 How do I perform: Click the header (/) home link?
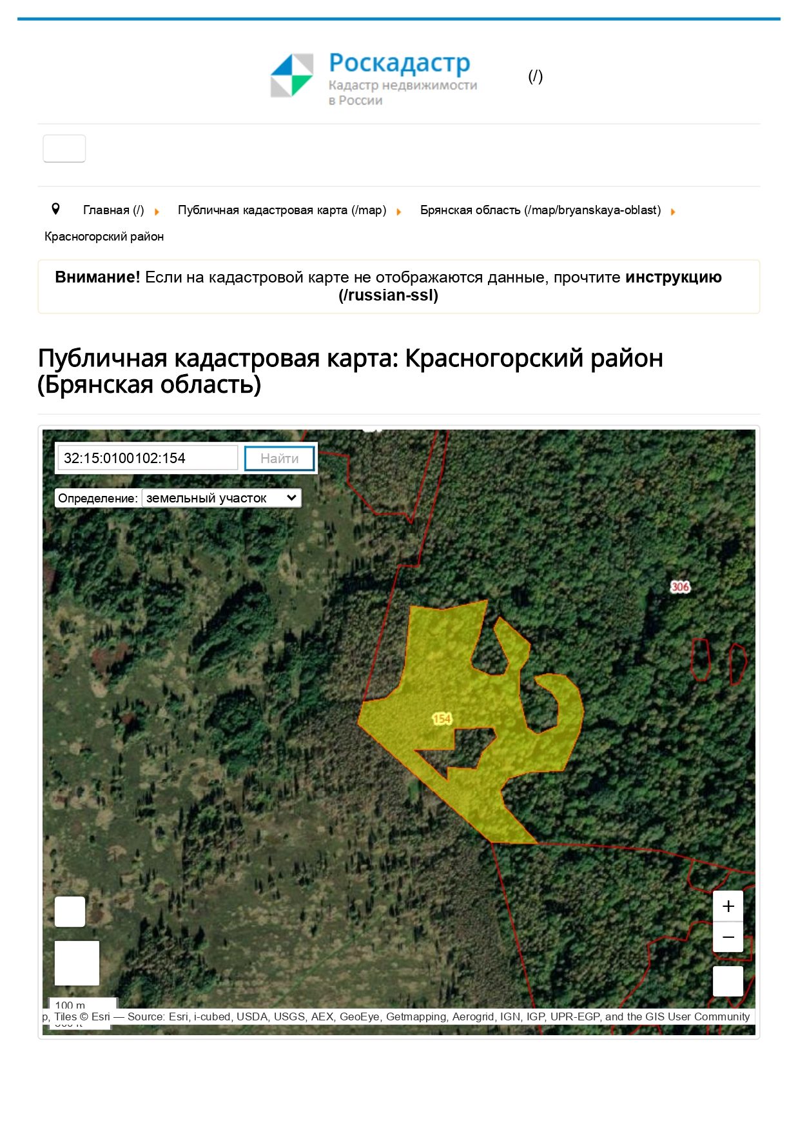pos(535,76)
